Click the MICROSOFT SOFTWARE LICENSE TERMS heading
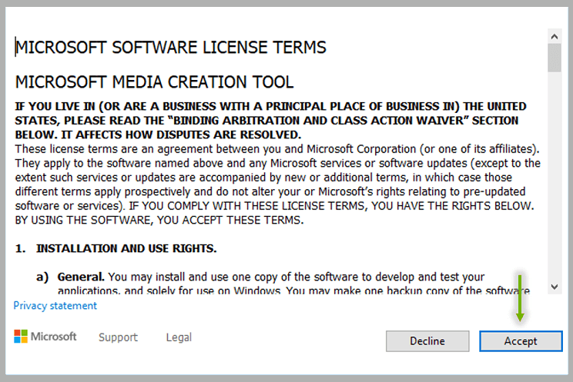This screenshot has height=382, width=573. coord(171,48)
